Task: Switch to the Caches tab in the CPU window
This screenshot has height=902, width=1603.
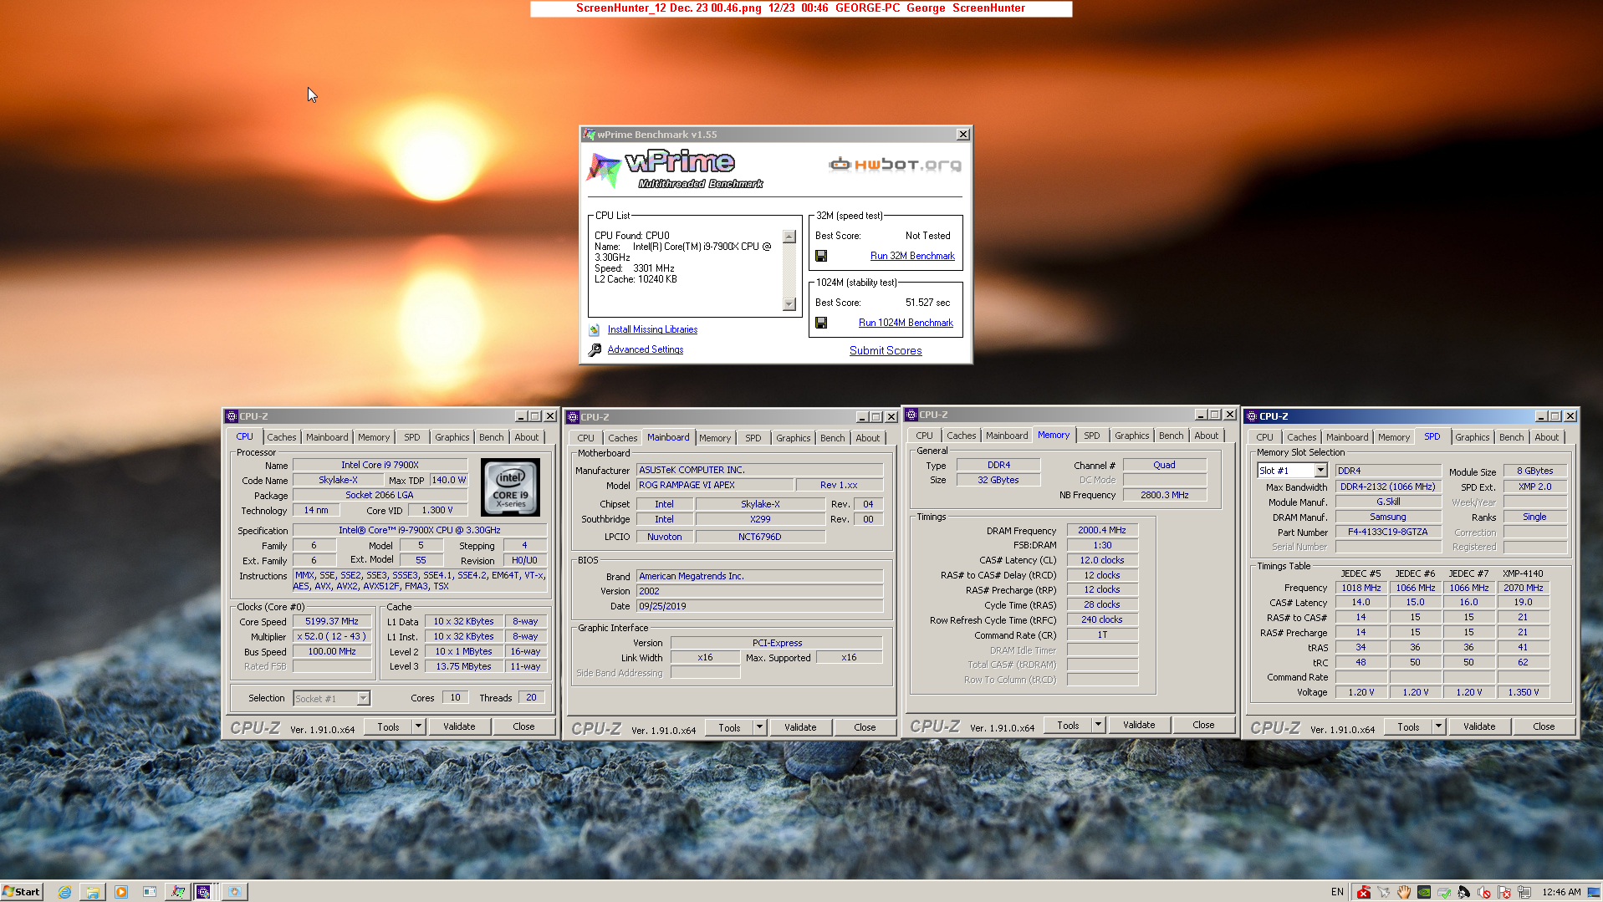Action: point(282,437)
